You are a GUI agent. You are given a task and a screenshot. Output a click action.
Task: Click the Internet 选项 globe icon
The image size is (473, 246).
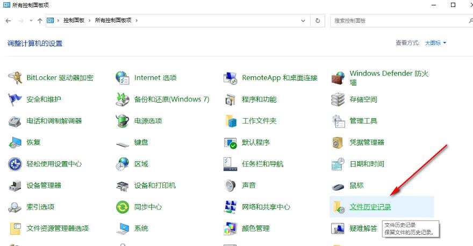tap(123, 78)
